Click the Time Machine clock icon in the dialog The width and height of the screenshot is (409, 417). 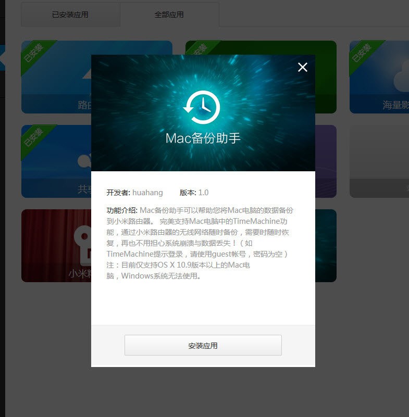202,107
